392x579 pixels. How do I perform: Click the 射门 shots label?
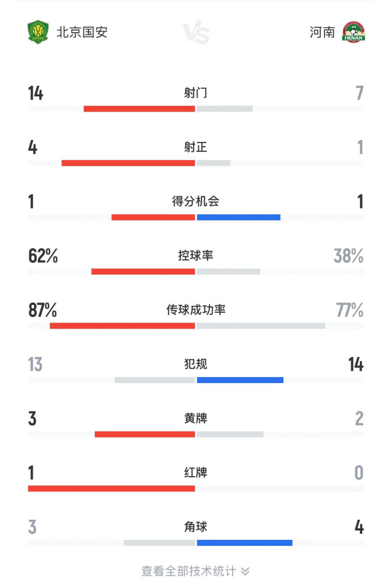click(196, 93)
